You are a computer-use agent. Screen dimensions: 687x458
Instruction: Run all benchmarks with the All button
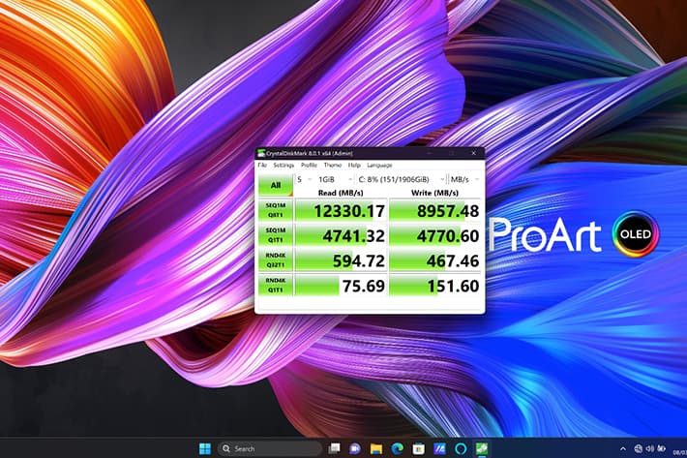pyautogui.click(x=276, y=185)
